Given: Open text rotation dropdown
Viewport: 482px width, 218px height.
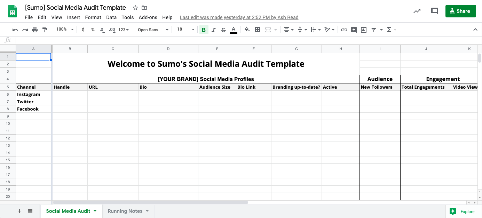Looking at the screenshot, I should point(329,30).
